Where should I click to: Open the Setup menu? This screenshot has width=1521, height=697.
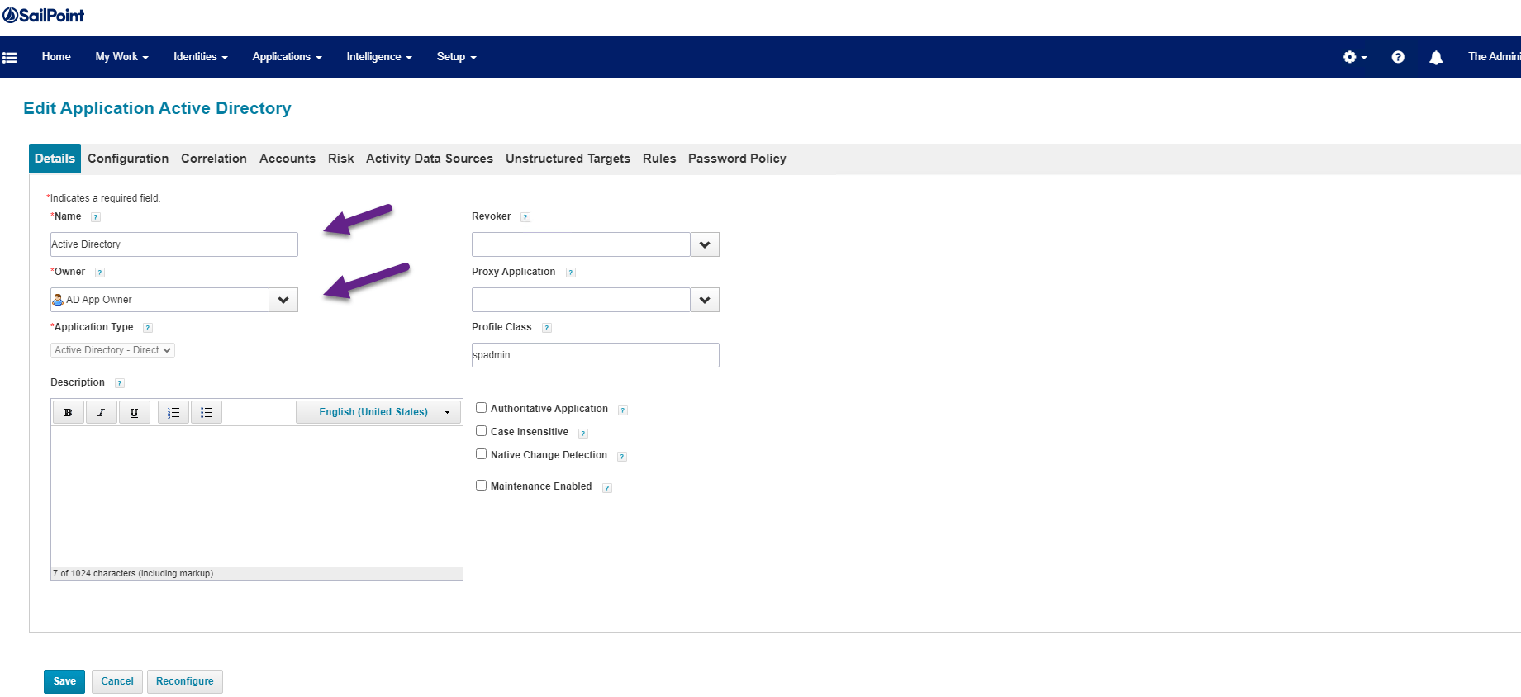[457, 57]
